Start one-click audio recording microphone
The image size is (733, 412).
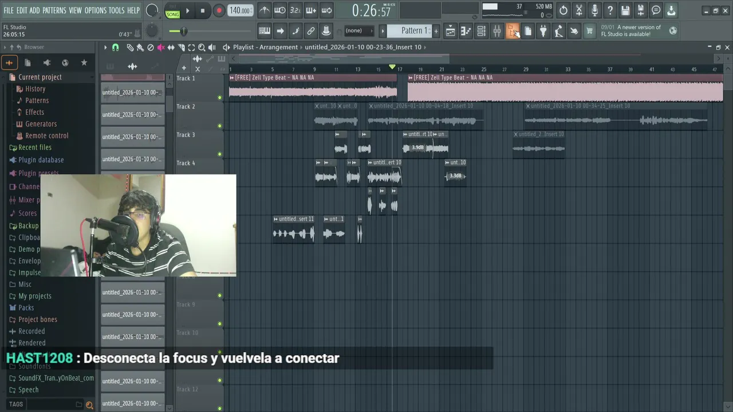click(594, 10)
